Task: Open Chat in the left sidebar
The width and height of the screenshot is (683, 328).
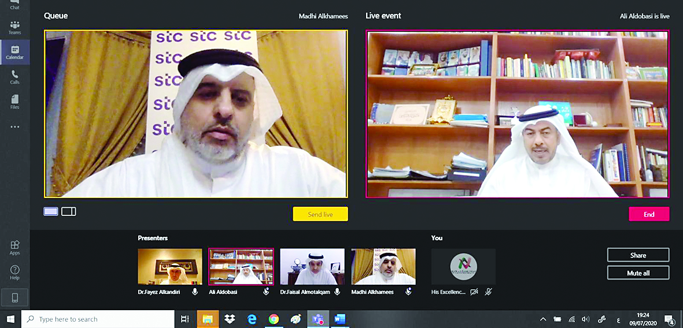Action: 14,5
